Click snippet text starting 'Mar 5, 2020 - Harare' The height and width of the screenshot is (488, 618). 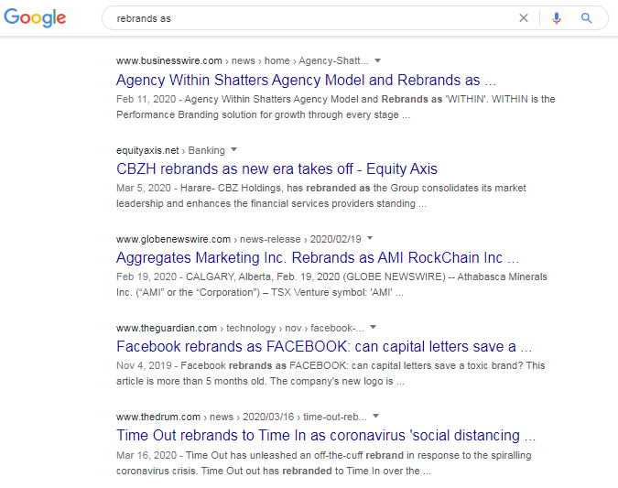[320, 196]
